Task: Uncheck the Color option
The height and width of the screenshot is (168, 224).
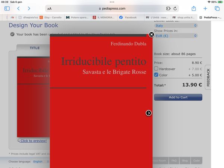Action: (x=156, y=75)
